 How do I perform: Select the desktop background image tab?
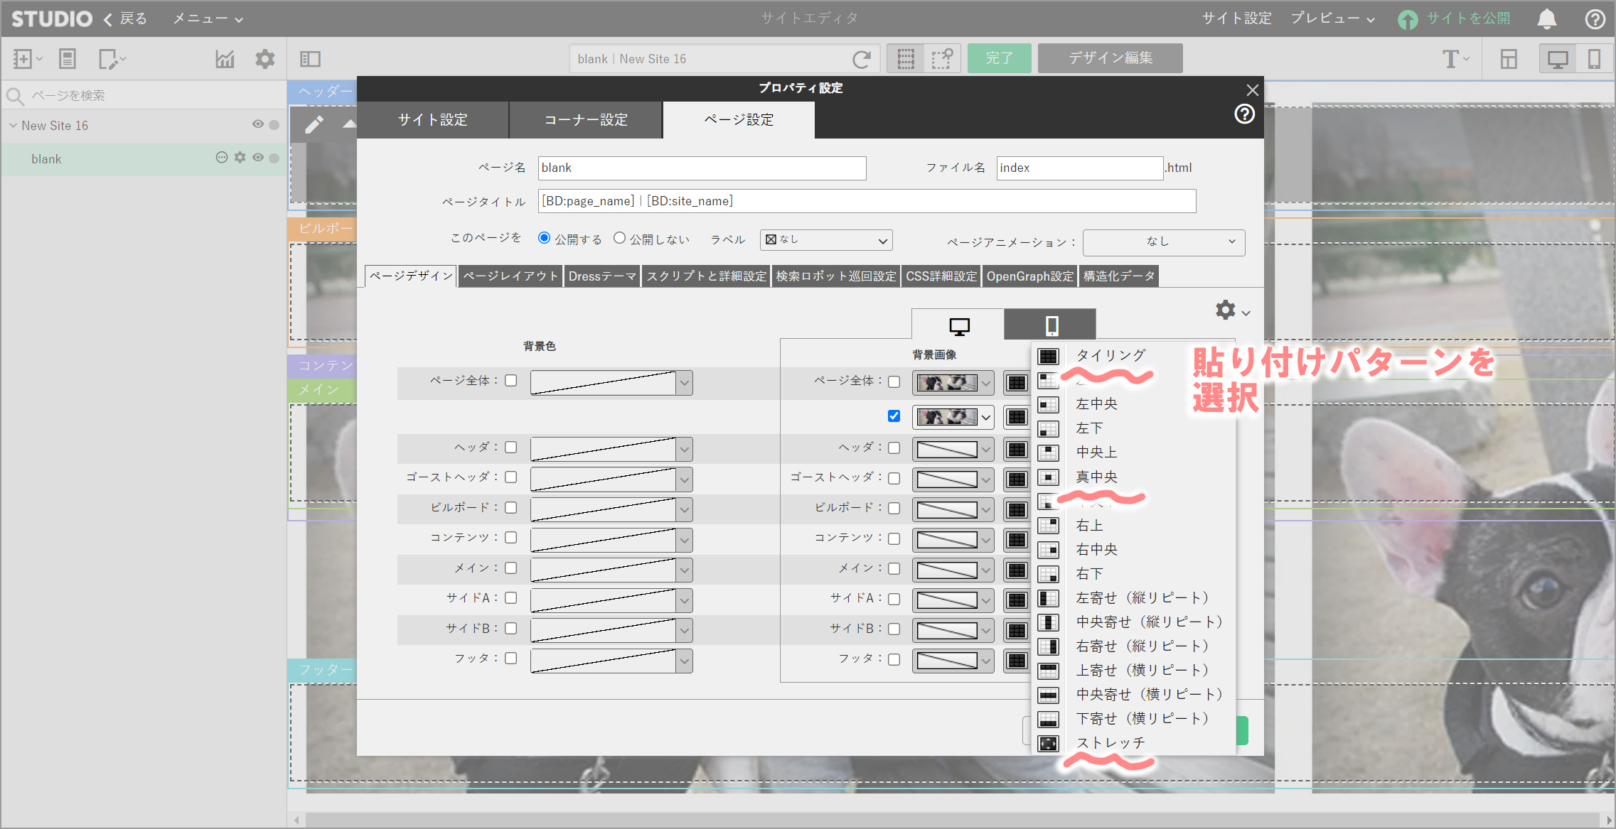[958, 326]
